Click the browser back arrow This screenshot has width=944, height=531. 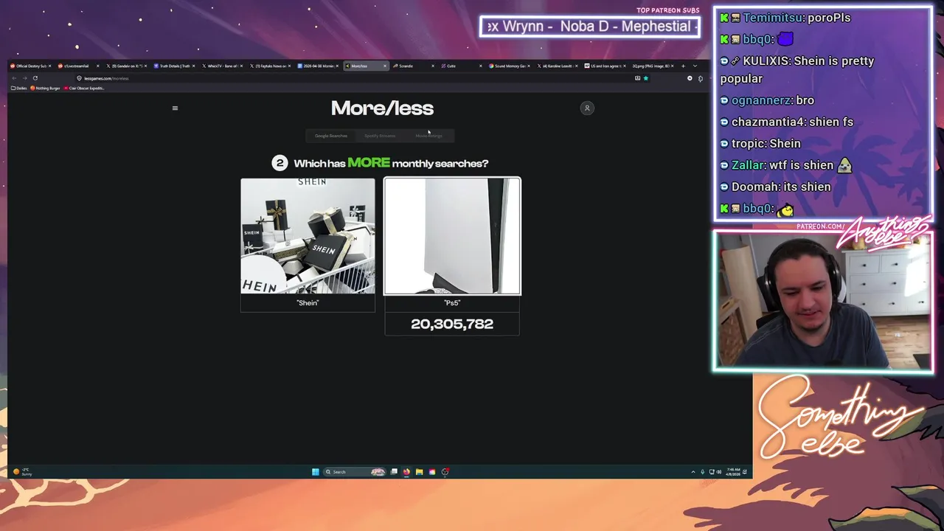click(14, 78)
